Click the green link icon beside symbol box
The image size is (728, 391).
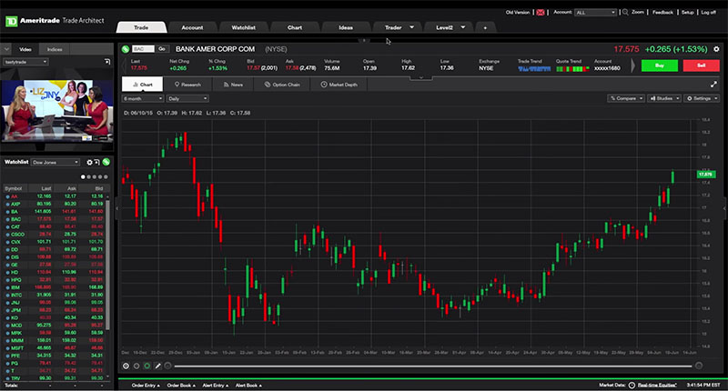(126, 49)
